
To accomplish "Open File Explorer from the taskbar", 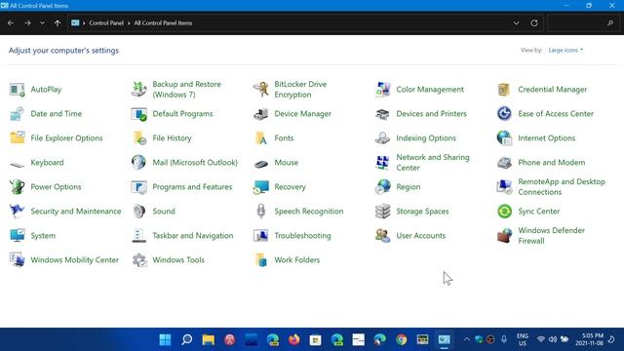I will click(208, 339).
